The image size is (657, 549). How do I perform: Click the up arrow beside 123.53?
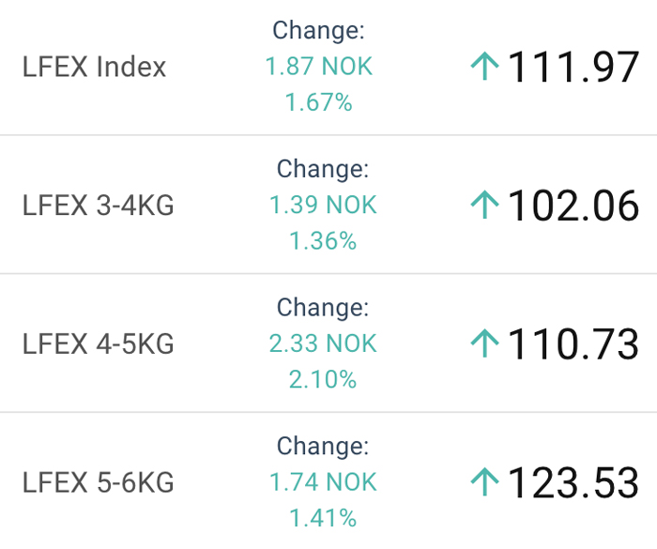click(485, 482)
